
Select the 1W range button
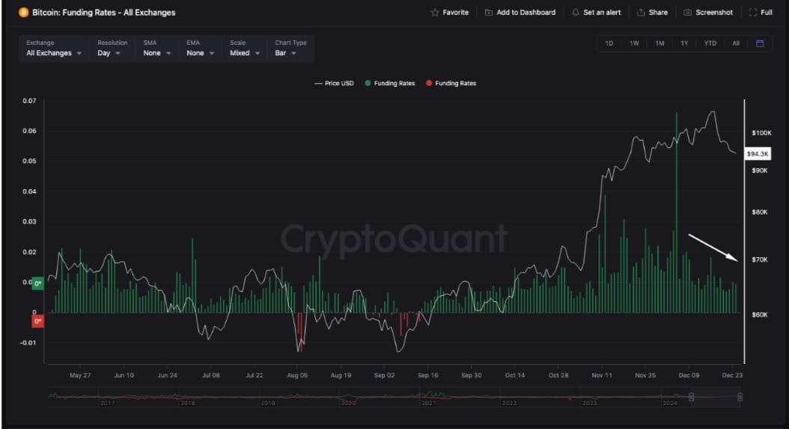tap(634, 43)
